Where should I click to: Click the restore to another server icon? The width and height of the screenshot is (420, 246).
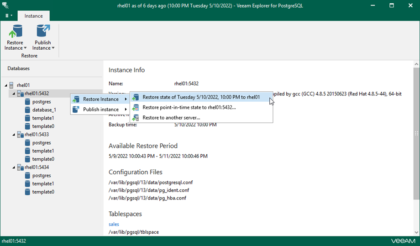pyautogui.click(x=136, y=117)
